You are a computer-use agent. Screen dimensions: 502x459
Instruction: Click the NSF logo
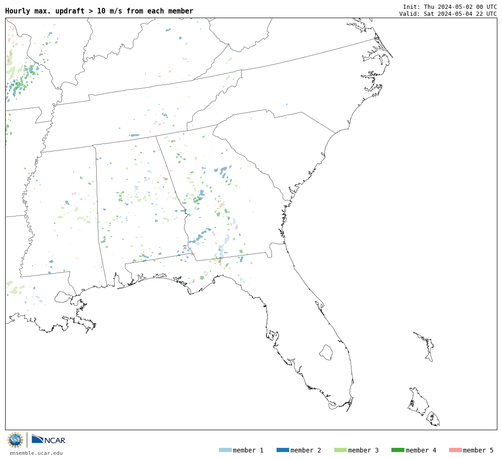tap(15, 440)
